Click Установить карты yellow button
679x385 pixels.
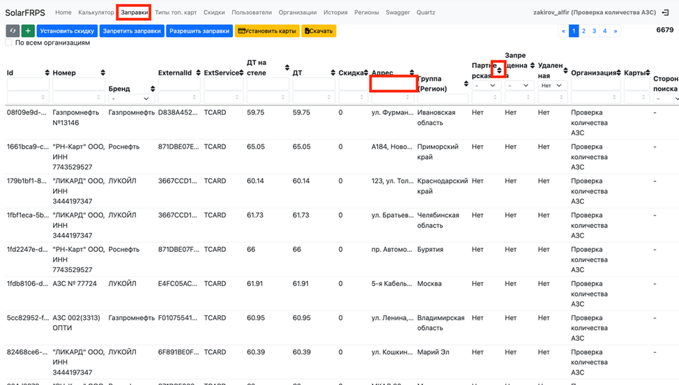pos(267,31)
